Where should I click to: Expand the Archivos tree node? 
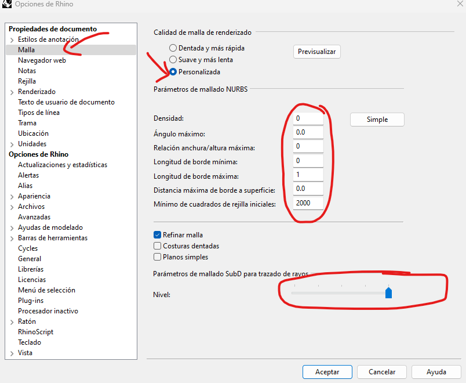coord(12,207)
